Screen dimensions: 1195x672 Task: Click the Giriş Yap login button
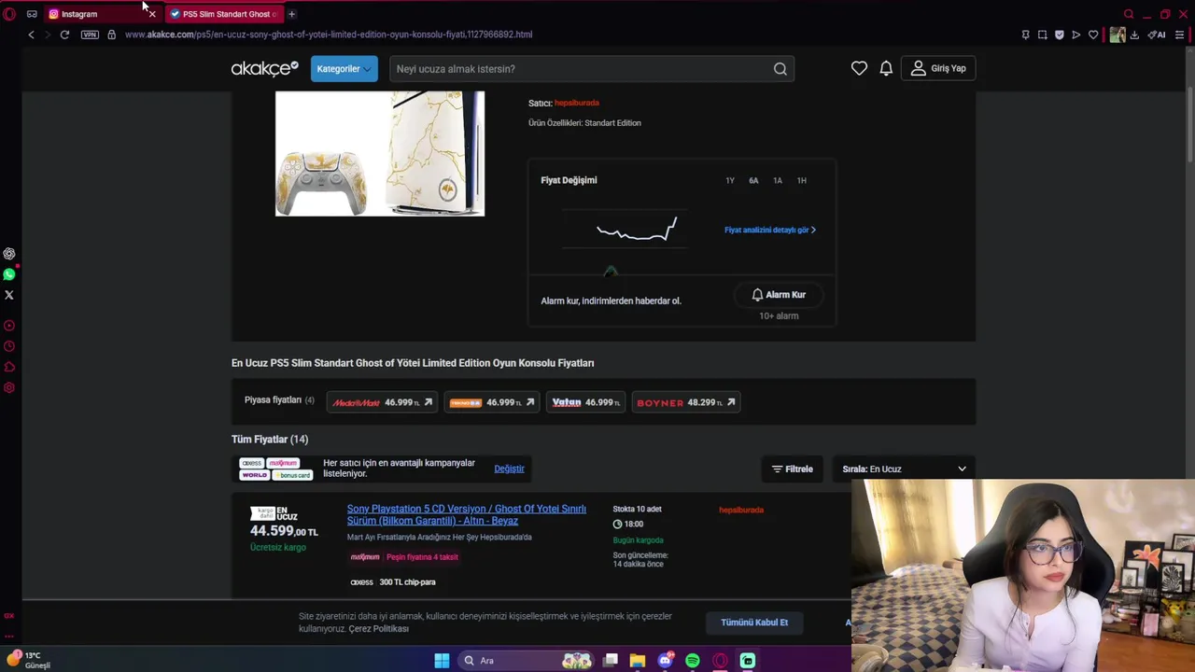(x=938, y=68)
